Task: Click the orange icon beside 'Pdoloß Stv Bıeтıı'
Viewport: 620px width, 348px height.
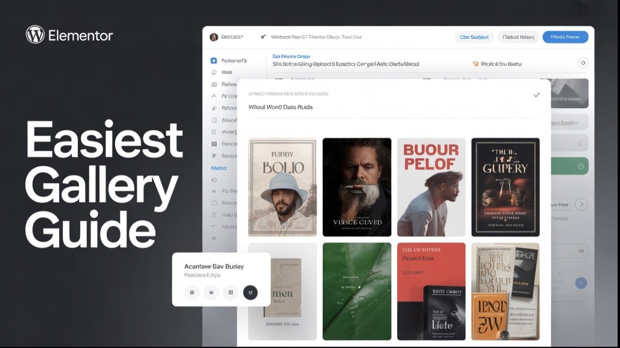Action: point(475,64)
